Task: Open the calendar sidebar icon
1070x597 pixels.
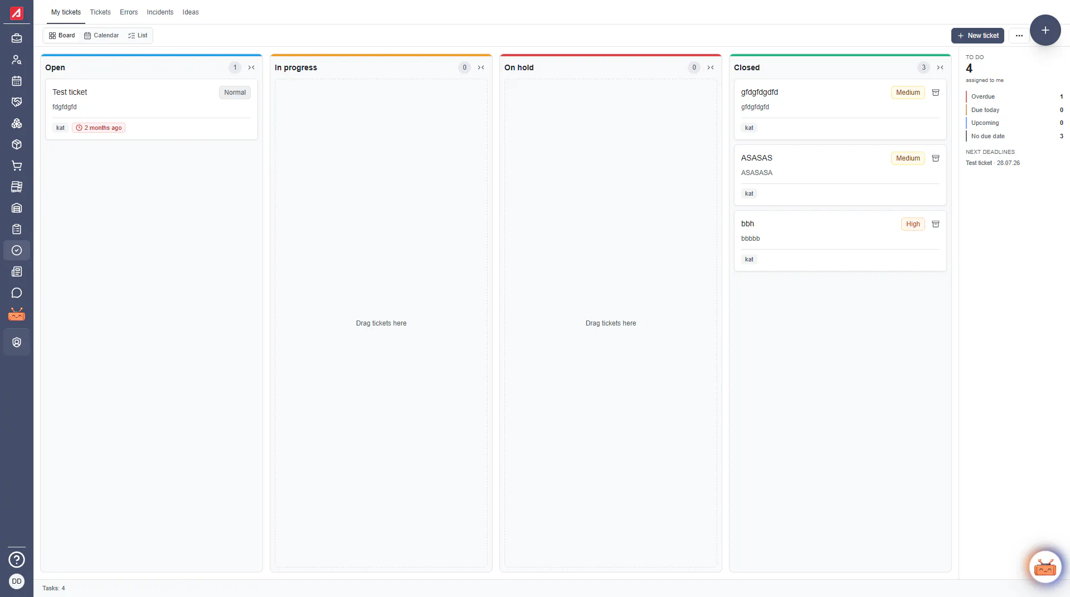Action: 17,81
